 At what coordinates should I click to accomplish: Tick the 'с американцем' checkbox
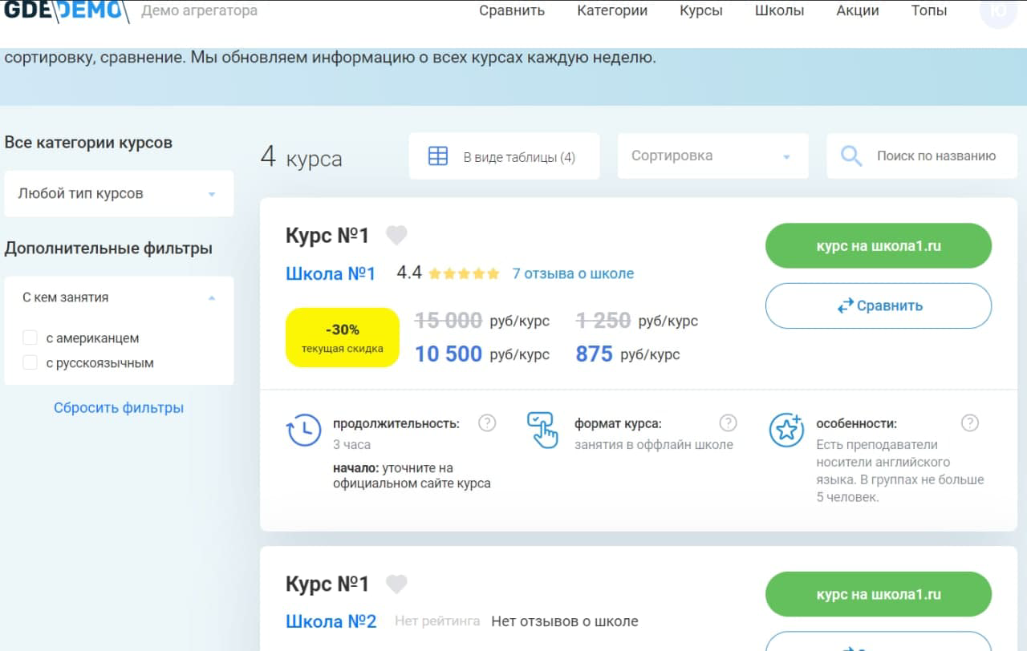[30, 338]
